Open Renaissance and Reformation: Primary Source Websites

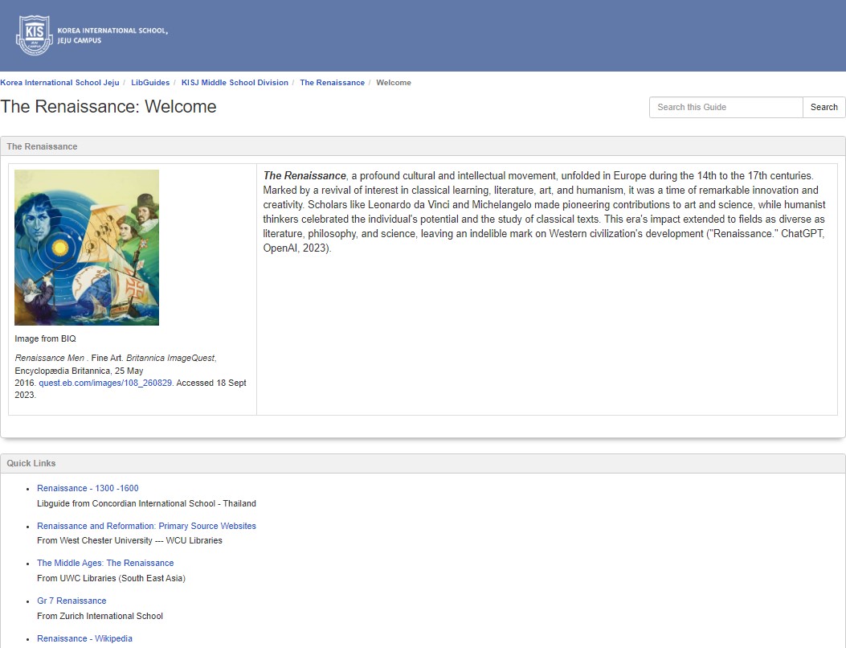pyautogui.click(x=146, y=526)
